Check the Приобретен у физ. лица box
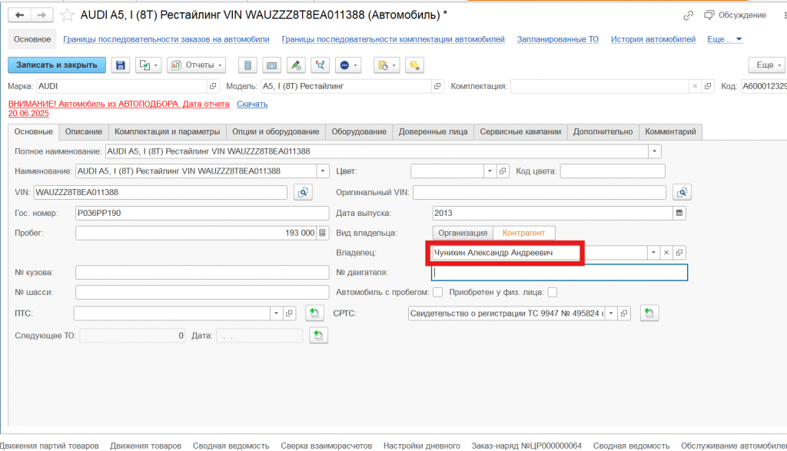The width and height of the screenshot is (787, 451). pos(552,292)
